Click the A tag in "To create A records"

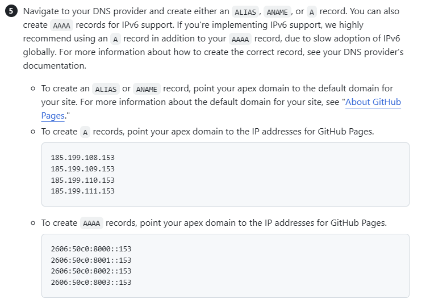pos(85,132)
